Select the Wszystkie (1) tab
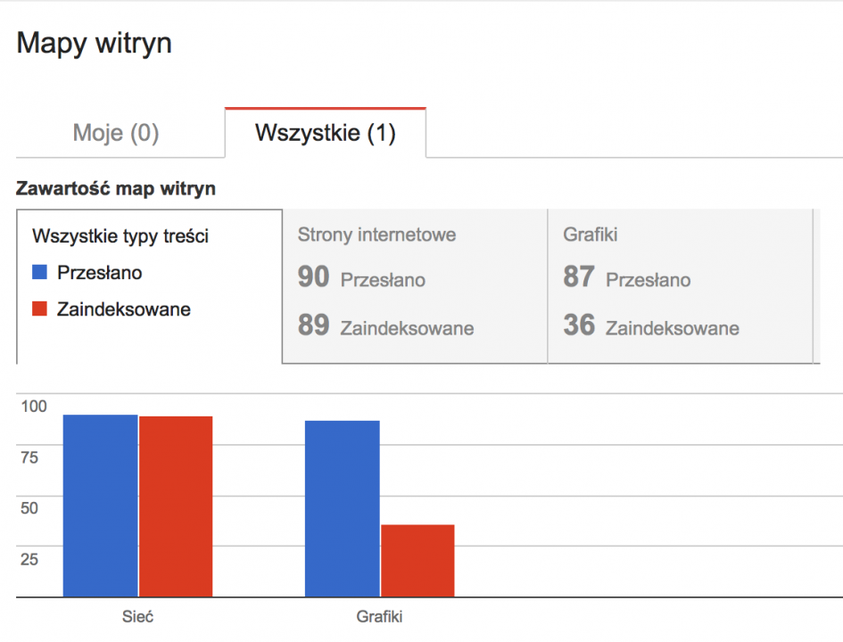Viewport: 843px width, 642px height. (x=326, y=133)
